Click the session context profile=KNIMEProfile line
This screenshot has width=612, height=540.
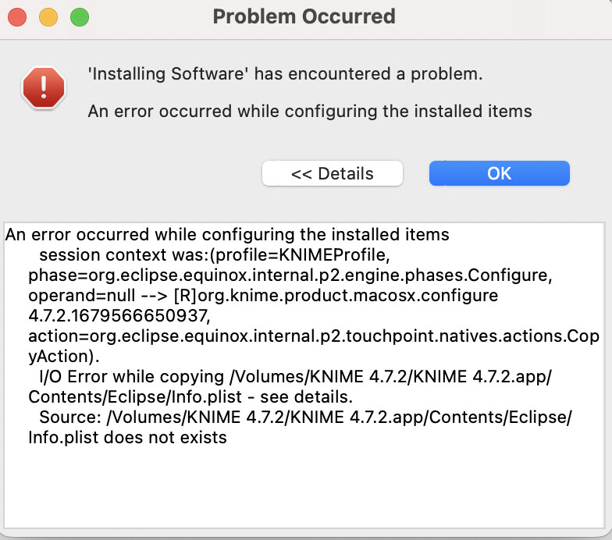coord(215,254)
